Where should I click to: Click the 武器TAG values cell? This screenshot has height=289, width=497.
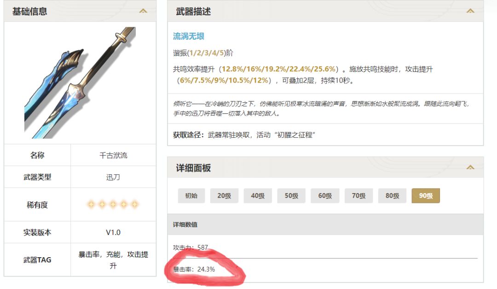pyautogui.click(x=113, y=260)
